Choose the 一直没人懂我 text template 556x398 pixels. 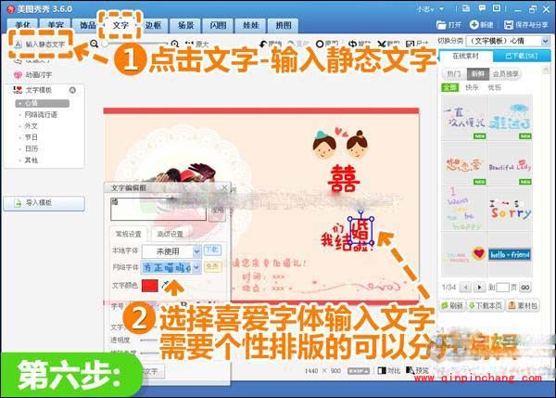464,118
